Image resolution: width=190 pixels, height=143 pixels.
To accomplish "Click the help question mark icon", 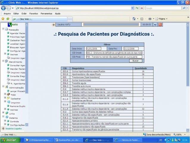I will pyautogui.click(x=155, y=25).
